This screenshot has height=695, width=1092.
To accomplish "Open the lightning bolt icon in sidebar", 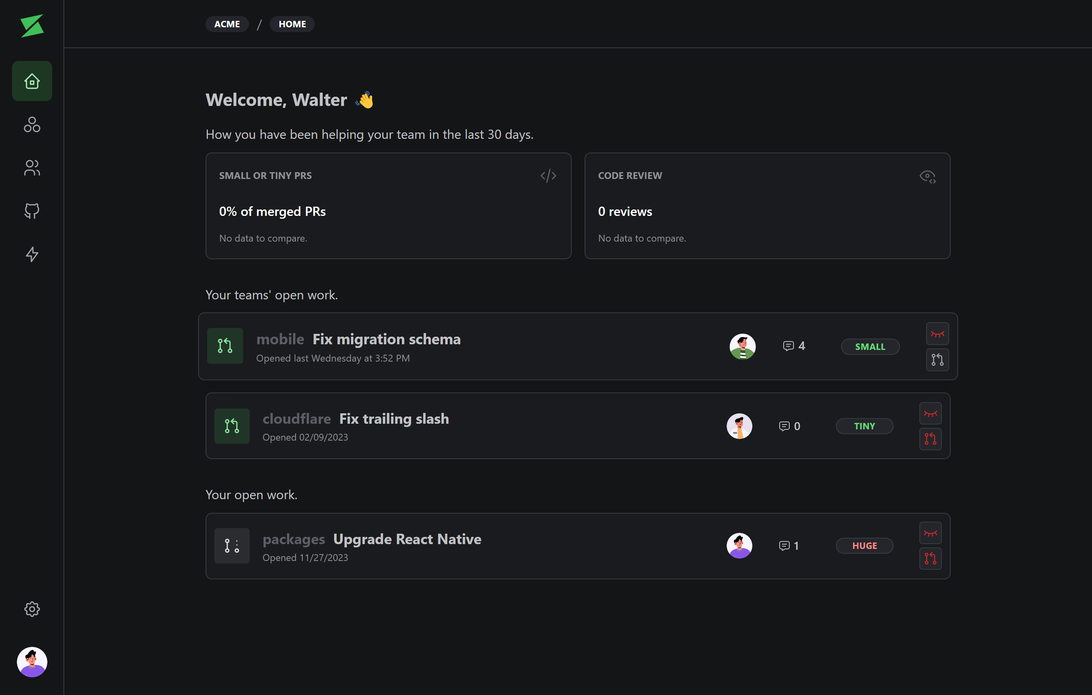I will coord(32,254).
